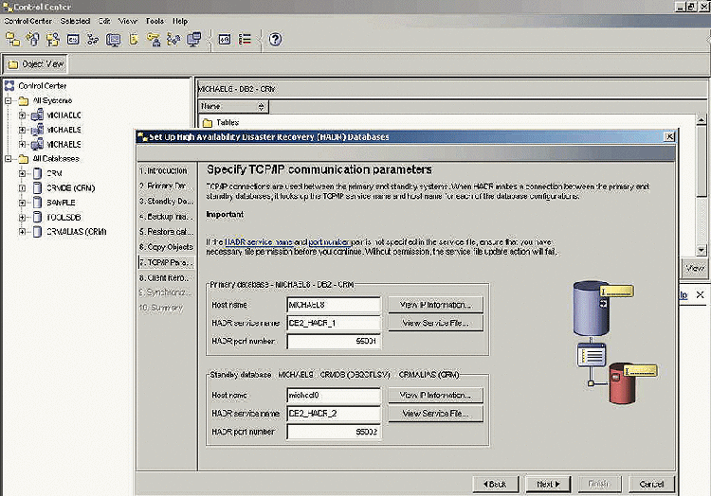Click the Back button in the wizard

click(495, 485)
